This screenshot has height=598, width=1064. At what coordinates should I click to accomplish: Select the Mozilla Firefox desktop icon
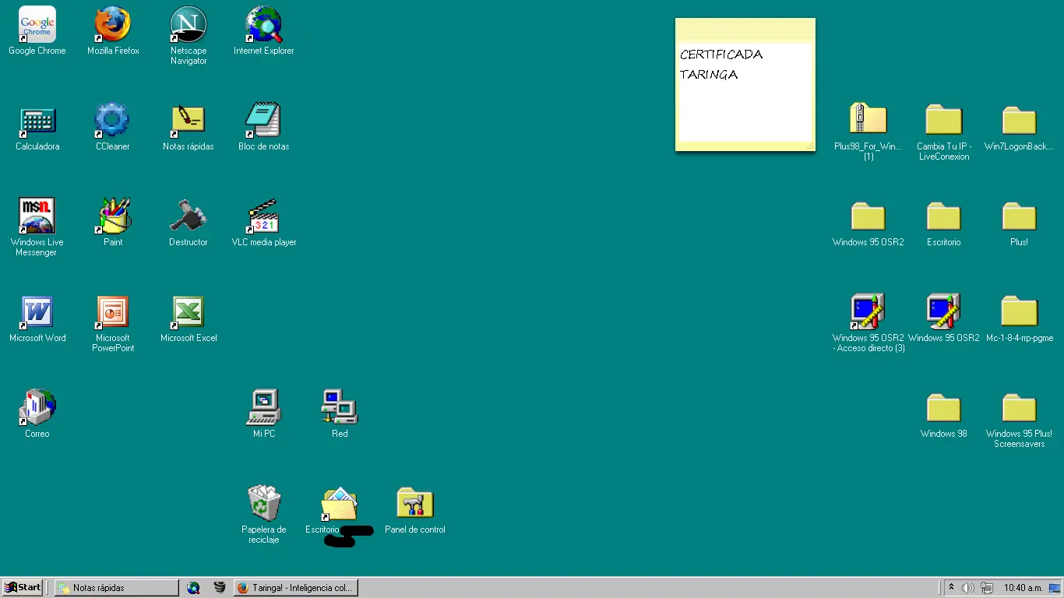click(x=113, y=25)
